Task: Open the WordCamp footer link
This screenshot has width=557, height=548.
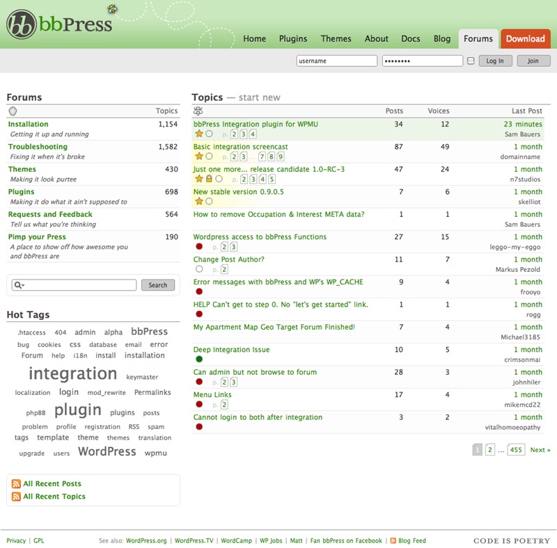Action: (236, 540)
